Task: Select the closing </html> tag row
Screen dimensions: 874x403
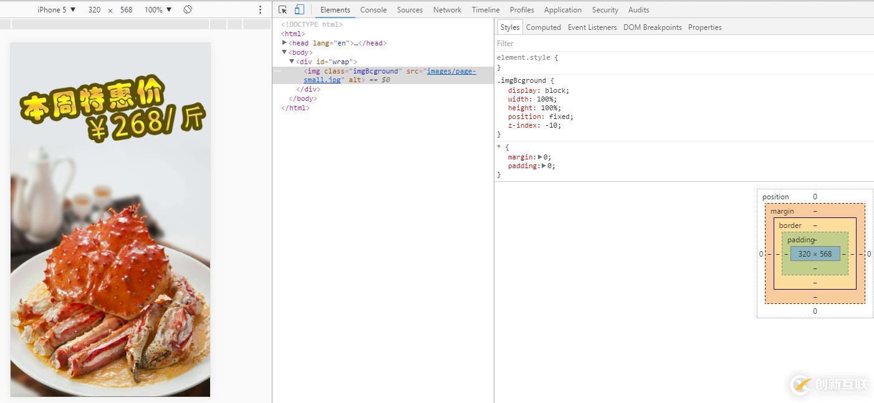Action: pos(295,108)
